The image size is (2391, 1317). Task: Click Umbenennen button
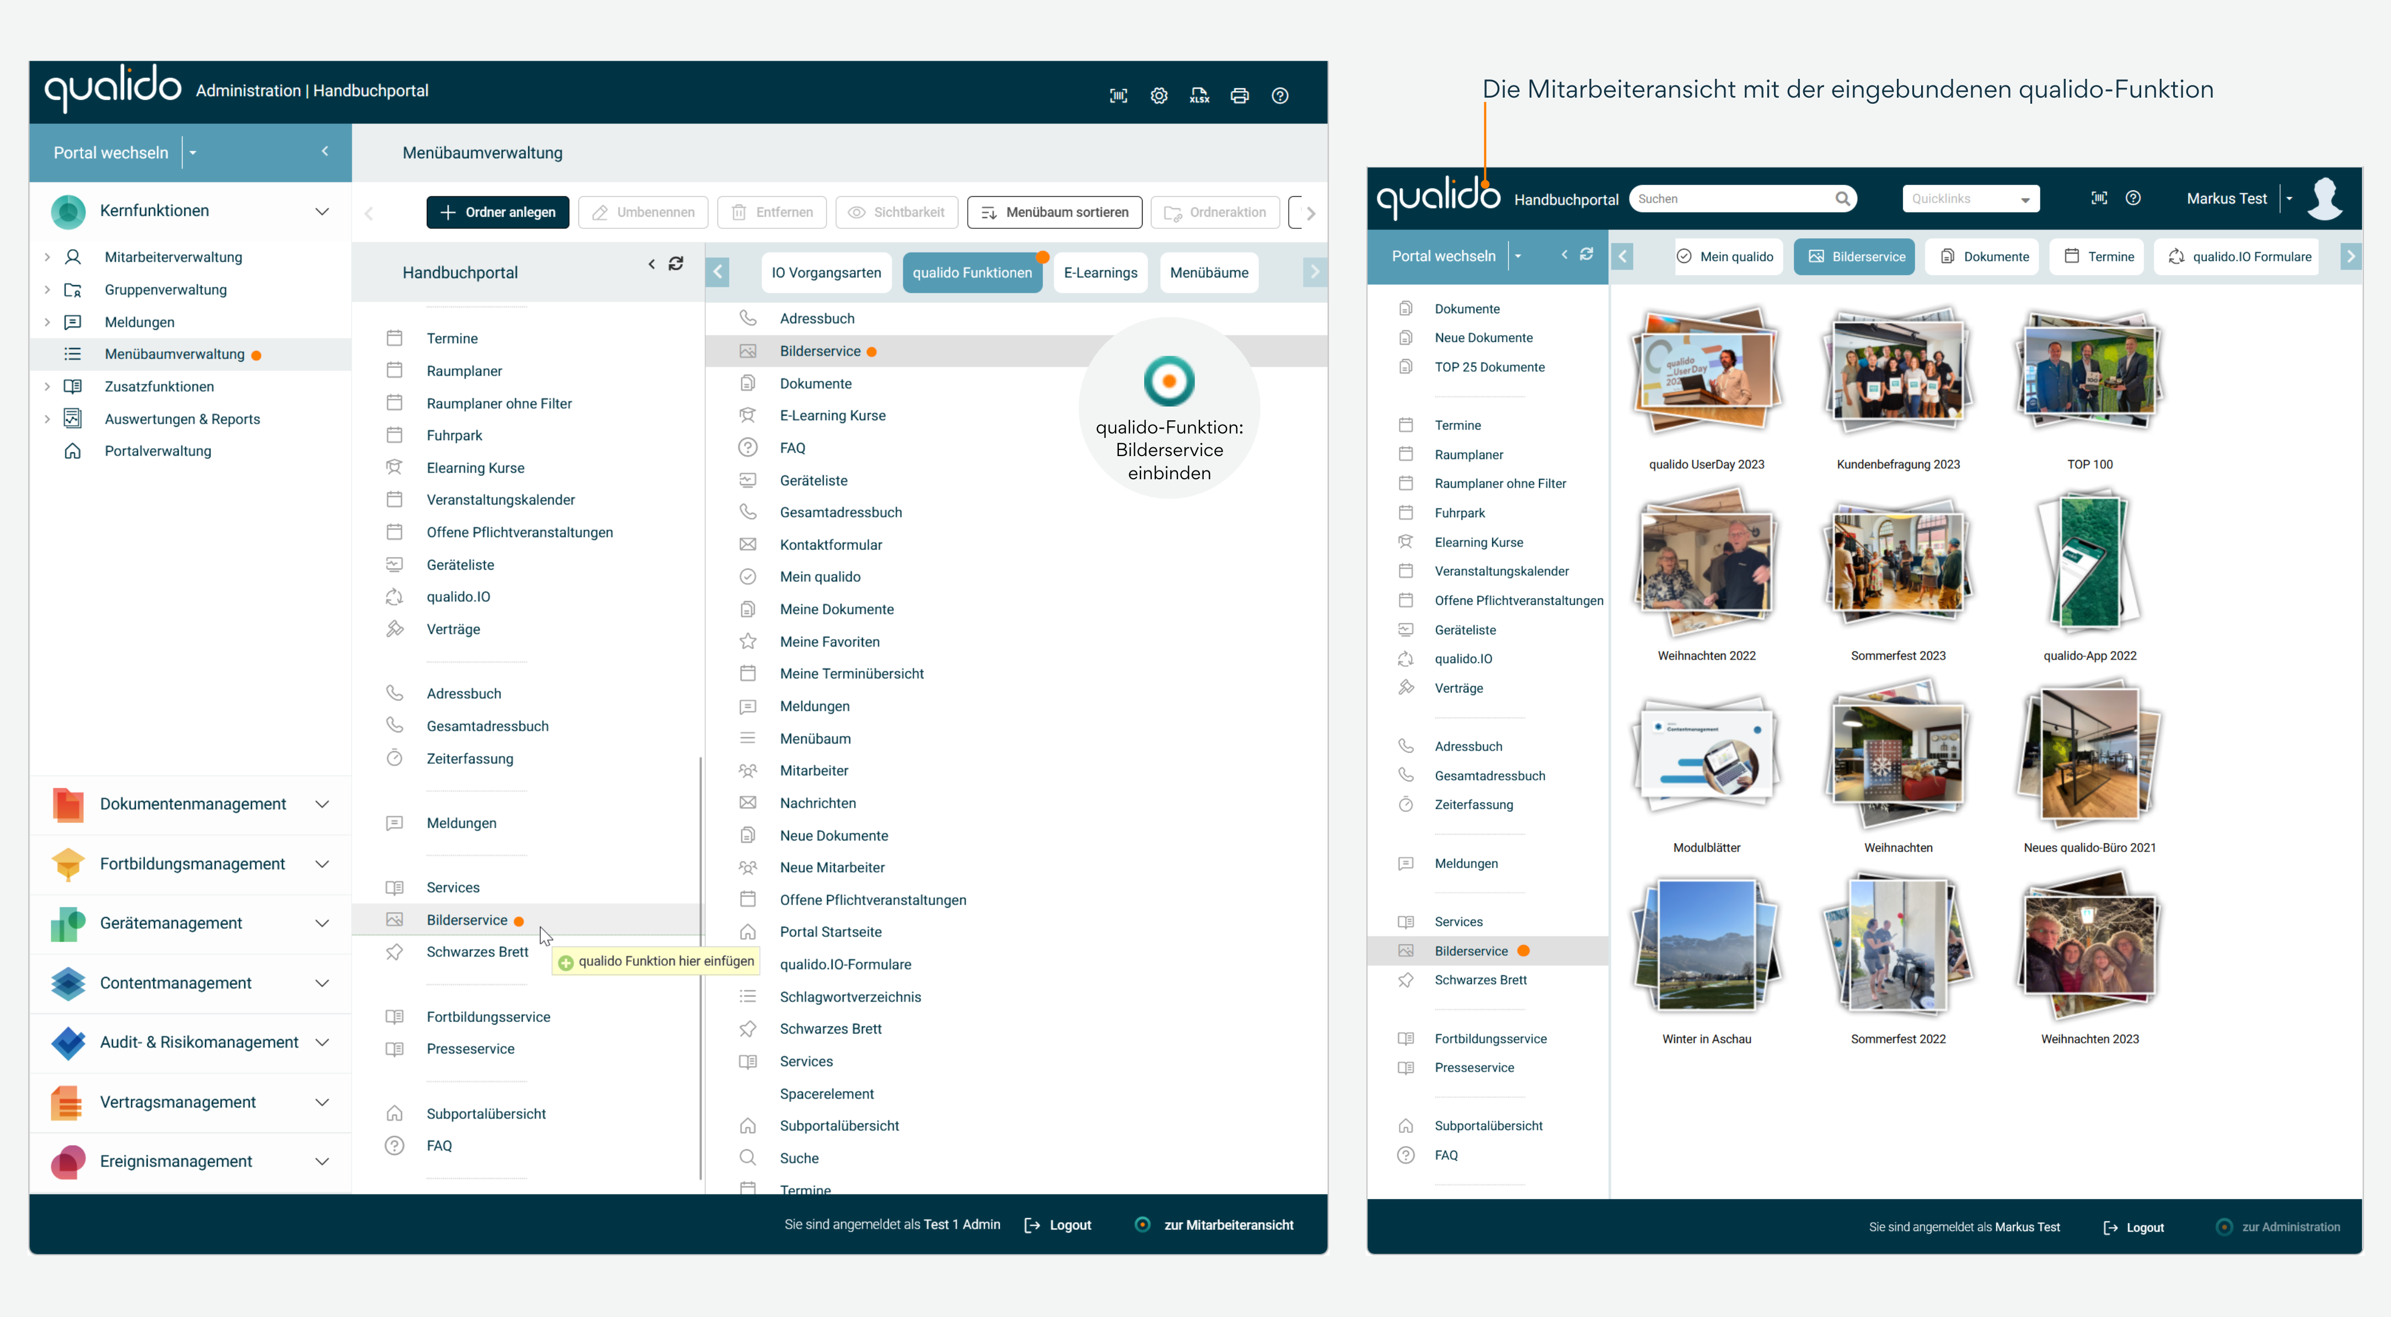pyautogui.click(x=643, y=212)
